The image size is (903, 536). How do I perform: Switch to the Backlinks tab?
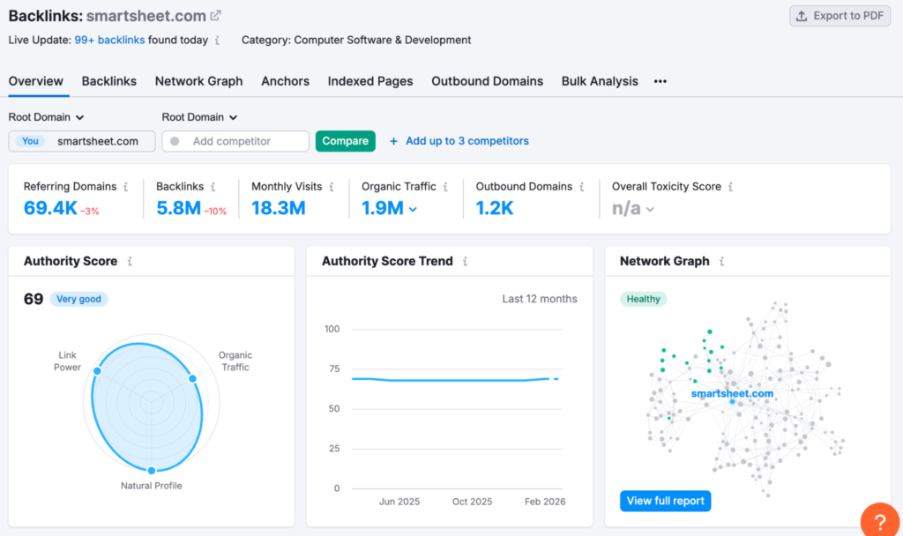click(109, 81)
